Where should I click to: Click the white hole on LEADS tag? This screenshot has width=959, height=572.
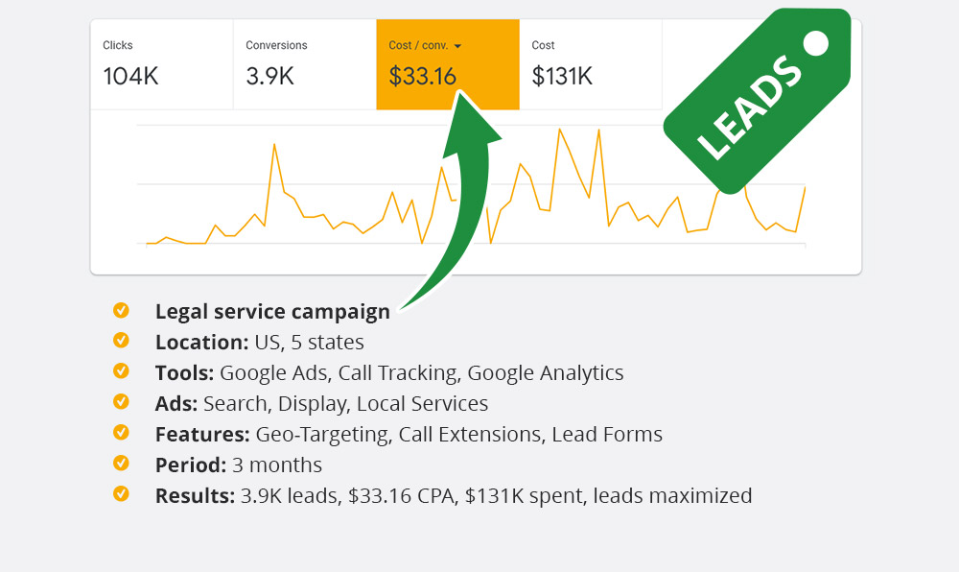pos(815,42)
